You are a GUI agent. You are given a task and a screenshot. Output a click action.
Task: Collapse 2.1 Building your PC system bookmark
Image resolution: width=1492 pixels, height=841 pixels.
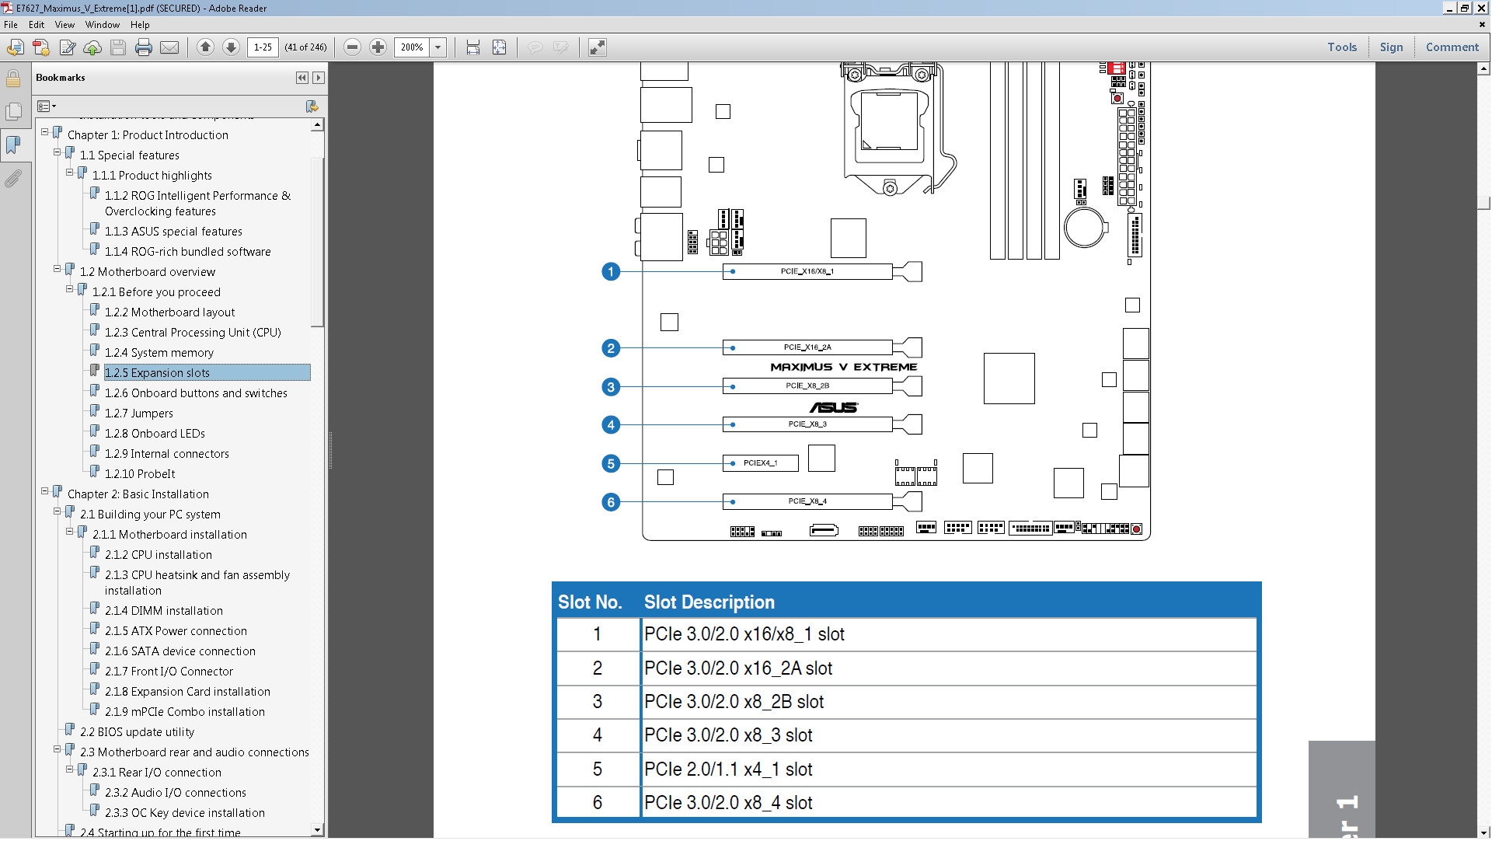[x=58, y=511]
